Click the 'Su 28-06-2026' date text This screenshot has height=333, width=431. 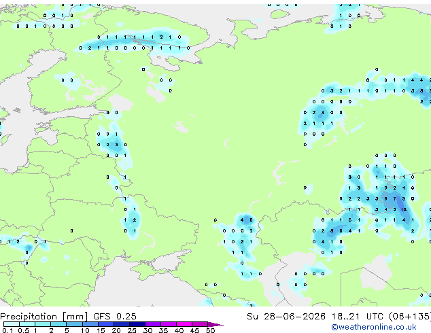[x=286, y=317]
